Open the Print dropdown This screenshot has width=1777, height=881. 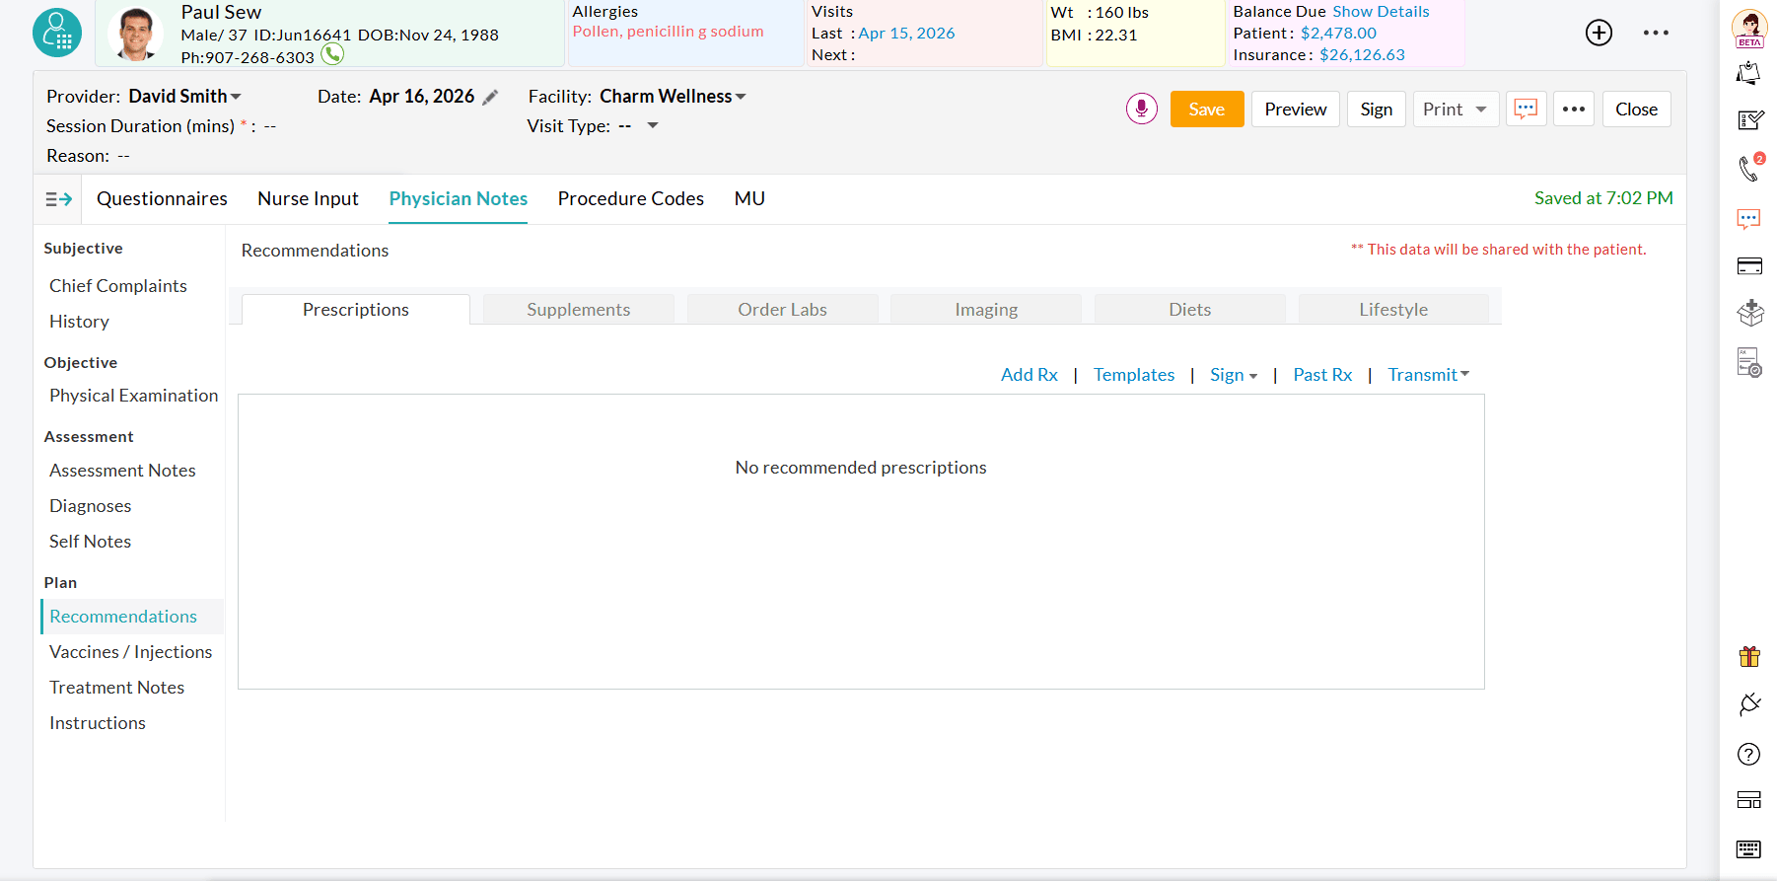[1456, 109]
